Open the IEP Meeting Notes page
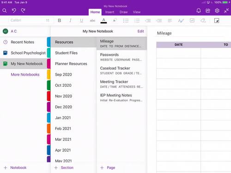The image size is (231, 173). [122, 97]
